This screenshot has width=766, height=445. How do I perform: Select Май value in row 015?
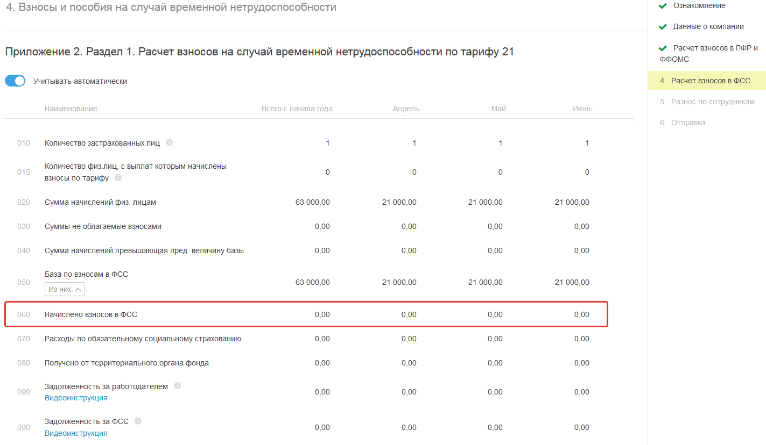point(501,172)
